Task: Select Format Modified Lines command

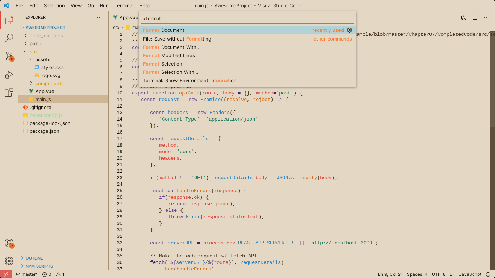Action: click(247, 55)
